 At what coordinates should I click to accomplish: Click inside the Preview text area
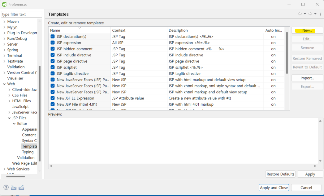coord(183,141)
